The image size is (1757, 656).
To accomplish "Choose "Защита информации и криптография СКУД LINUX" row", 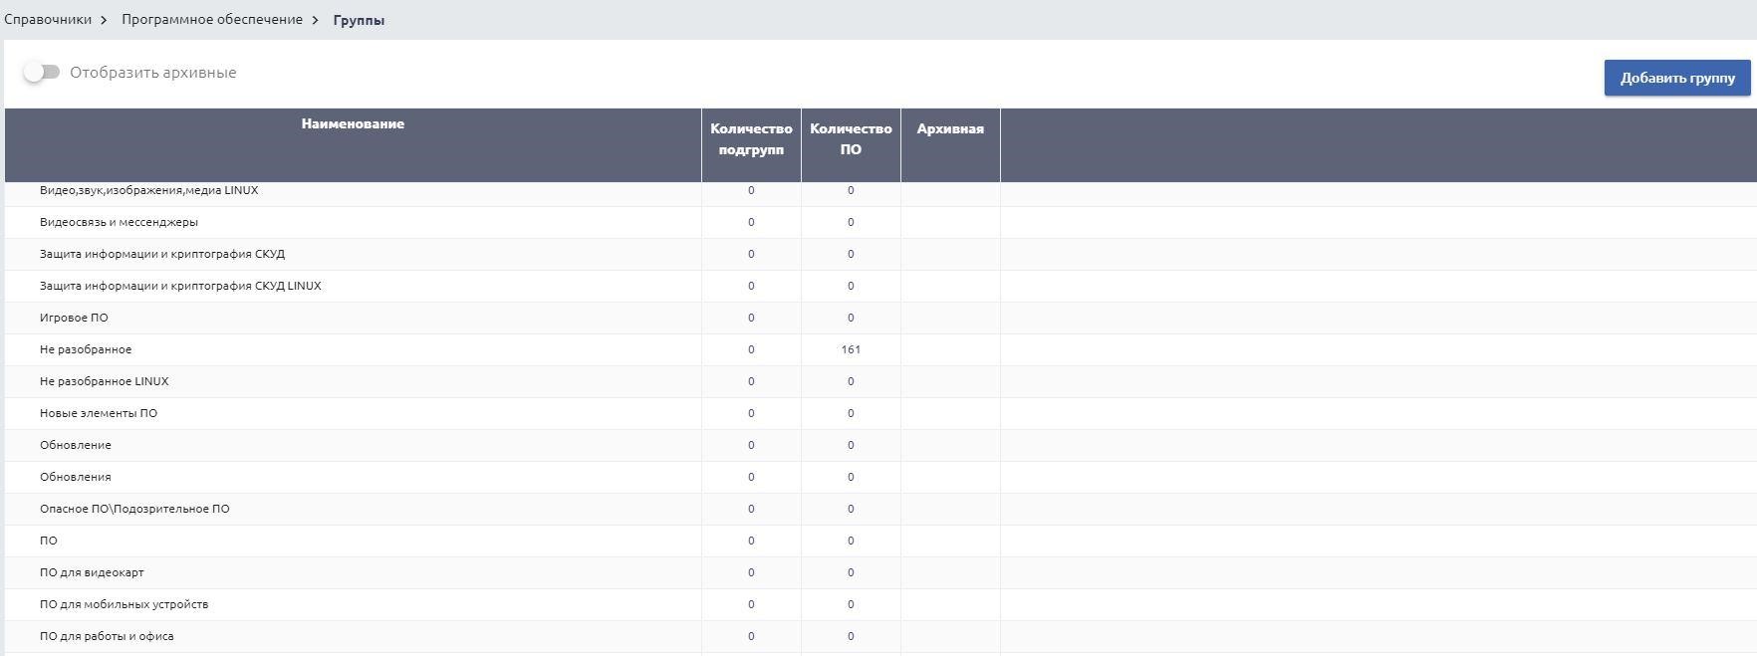I will point(180,286).
